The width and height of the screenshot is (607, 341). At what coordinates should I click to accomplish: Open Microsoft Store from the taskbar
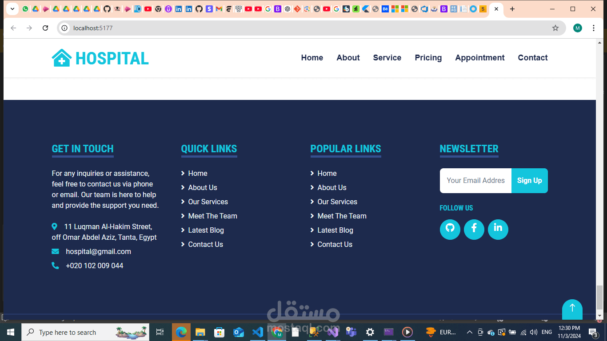coord(220,332)
